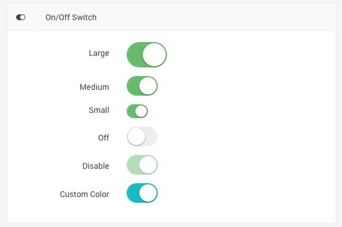Click the faded Disable switch
Viewport: 342px width, 227px height.
[x=142, y=165]
